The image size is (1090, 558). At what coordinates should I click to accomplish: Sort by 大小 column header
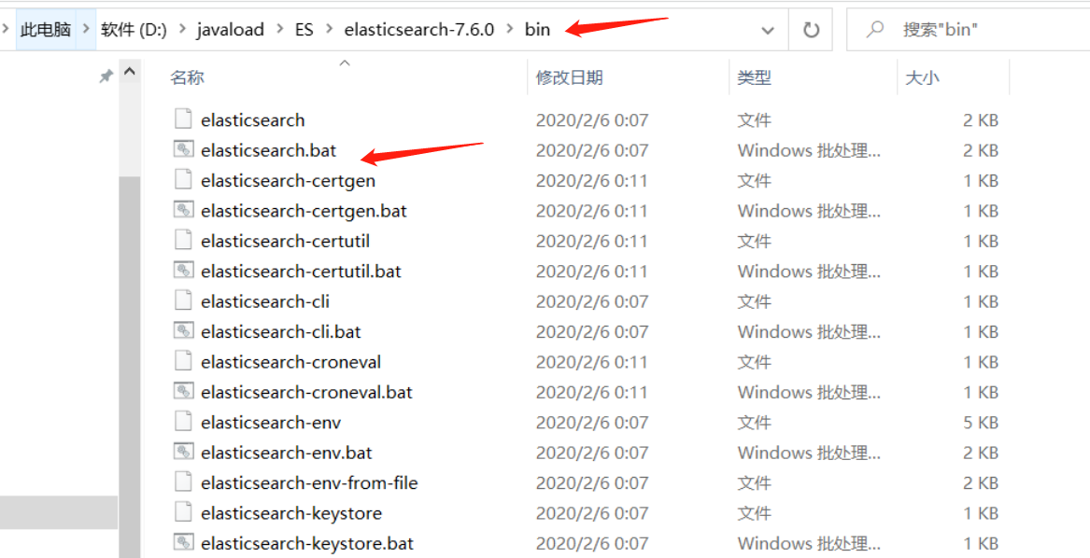click(x=923, y=77)
